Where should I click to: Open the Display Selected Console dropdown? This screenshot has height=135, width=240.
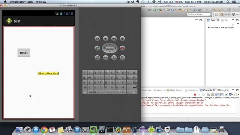232,94
